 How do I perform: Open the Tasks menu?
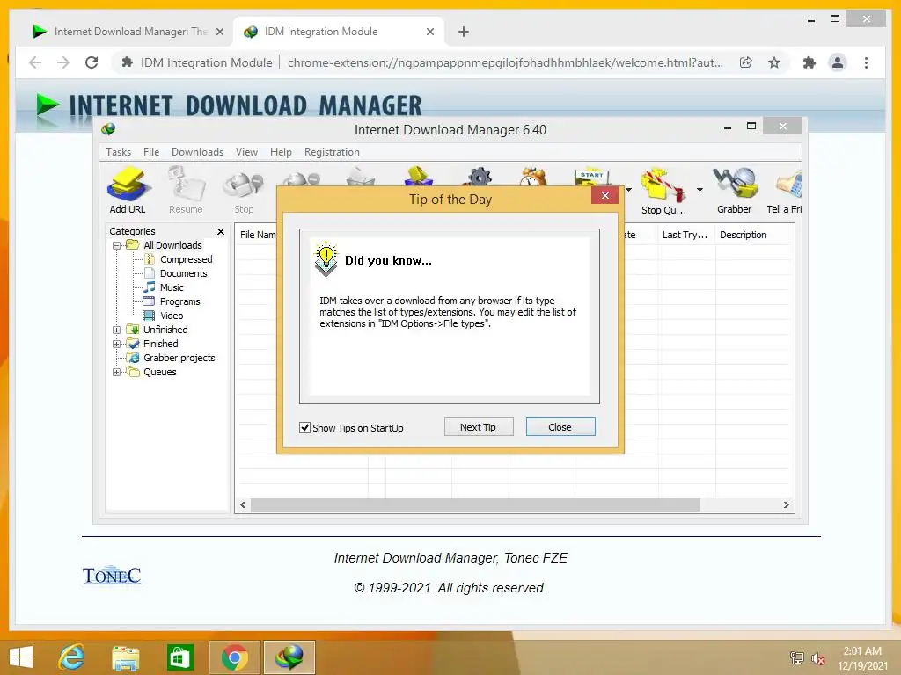[119, 152]
